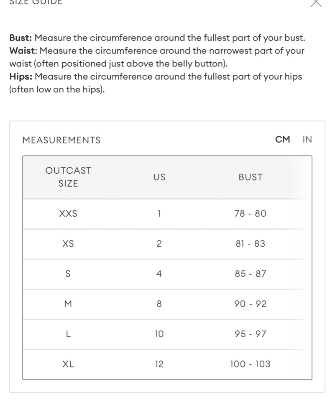This screenshot has width=335, height=418.
Task: Switch measurements to CM units
Action: 282,139
